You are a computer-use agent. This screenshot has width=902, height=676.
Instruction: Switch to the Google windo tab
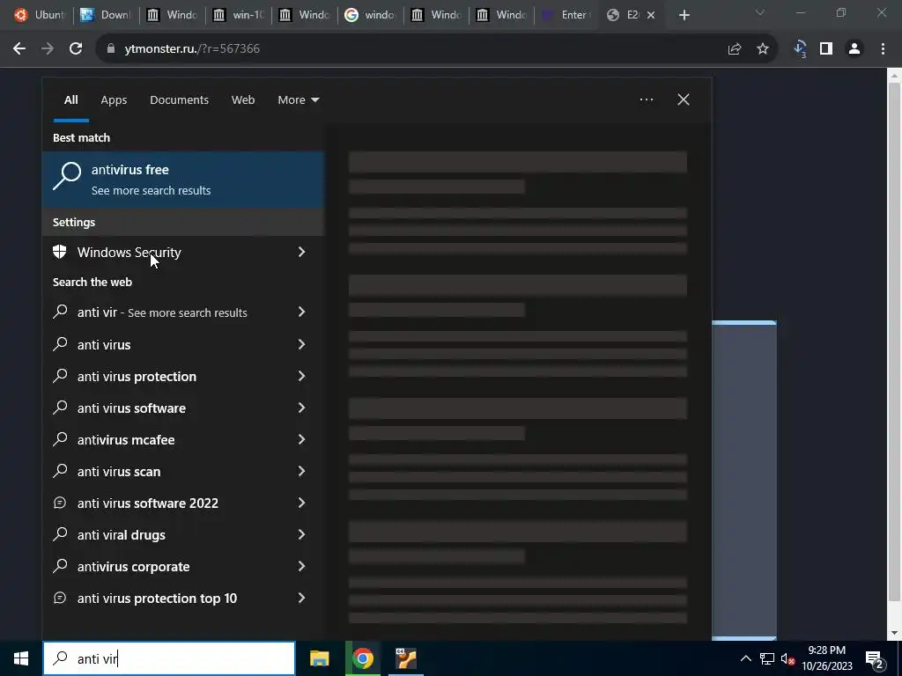click(371, 15)
